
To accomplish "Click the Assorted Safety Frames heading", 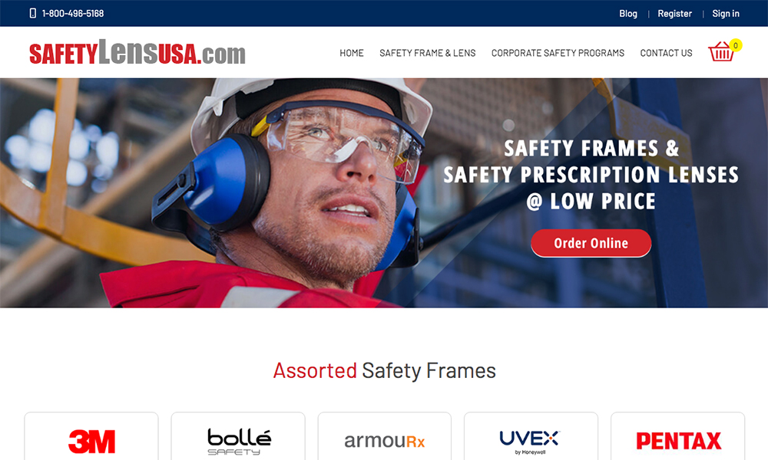I will pos(385,370).
